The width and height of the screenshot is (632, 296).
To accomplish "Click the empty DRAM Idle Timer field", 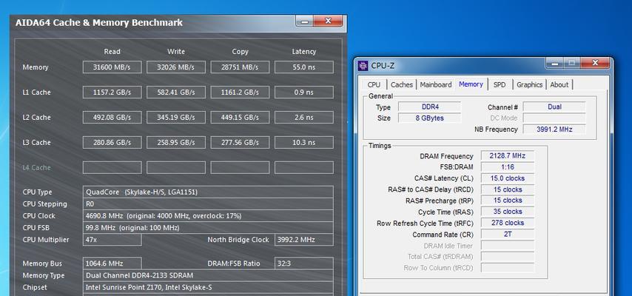I will [508, 246].
